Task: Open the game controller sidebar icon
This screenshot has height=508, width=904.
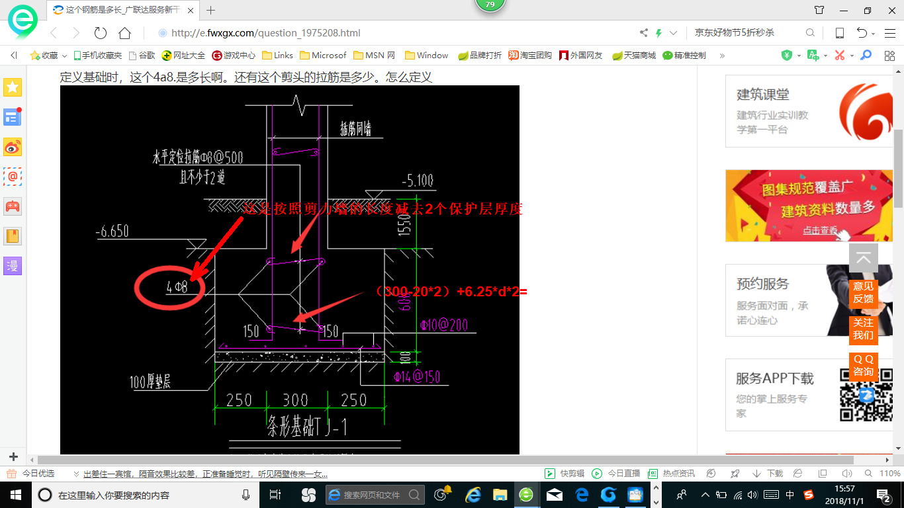Action: click(x=13, y=206)
